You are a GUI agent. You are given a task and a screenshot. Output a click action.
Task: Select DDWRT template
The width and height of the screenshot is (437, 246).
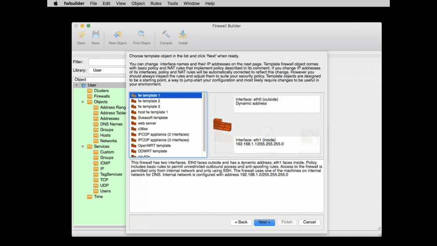[166, 151]
